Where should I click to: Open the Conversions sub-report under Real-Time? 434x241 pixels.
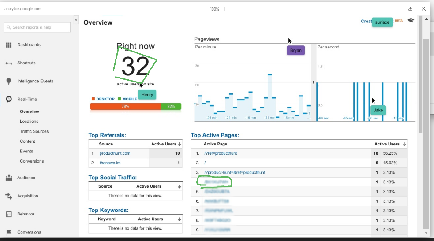32,161
